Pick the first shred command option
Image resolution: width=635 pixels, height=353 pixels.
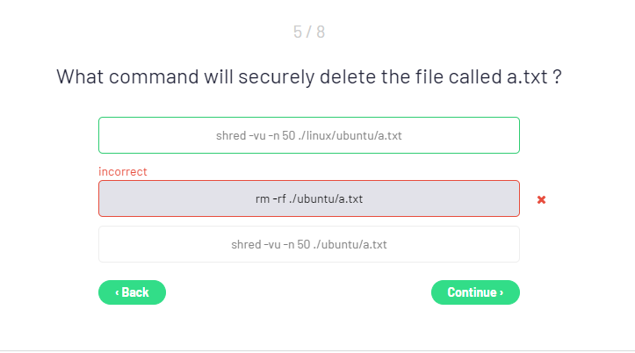tap(308, 135)
